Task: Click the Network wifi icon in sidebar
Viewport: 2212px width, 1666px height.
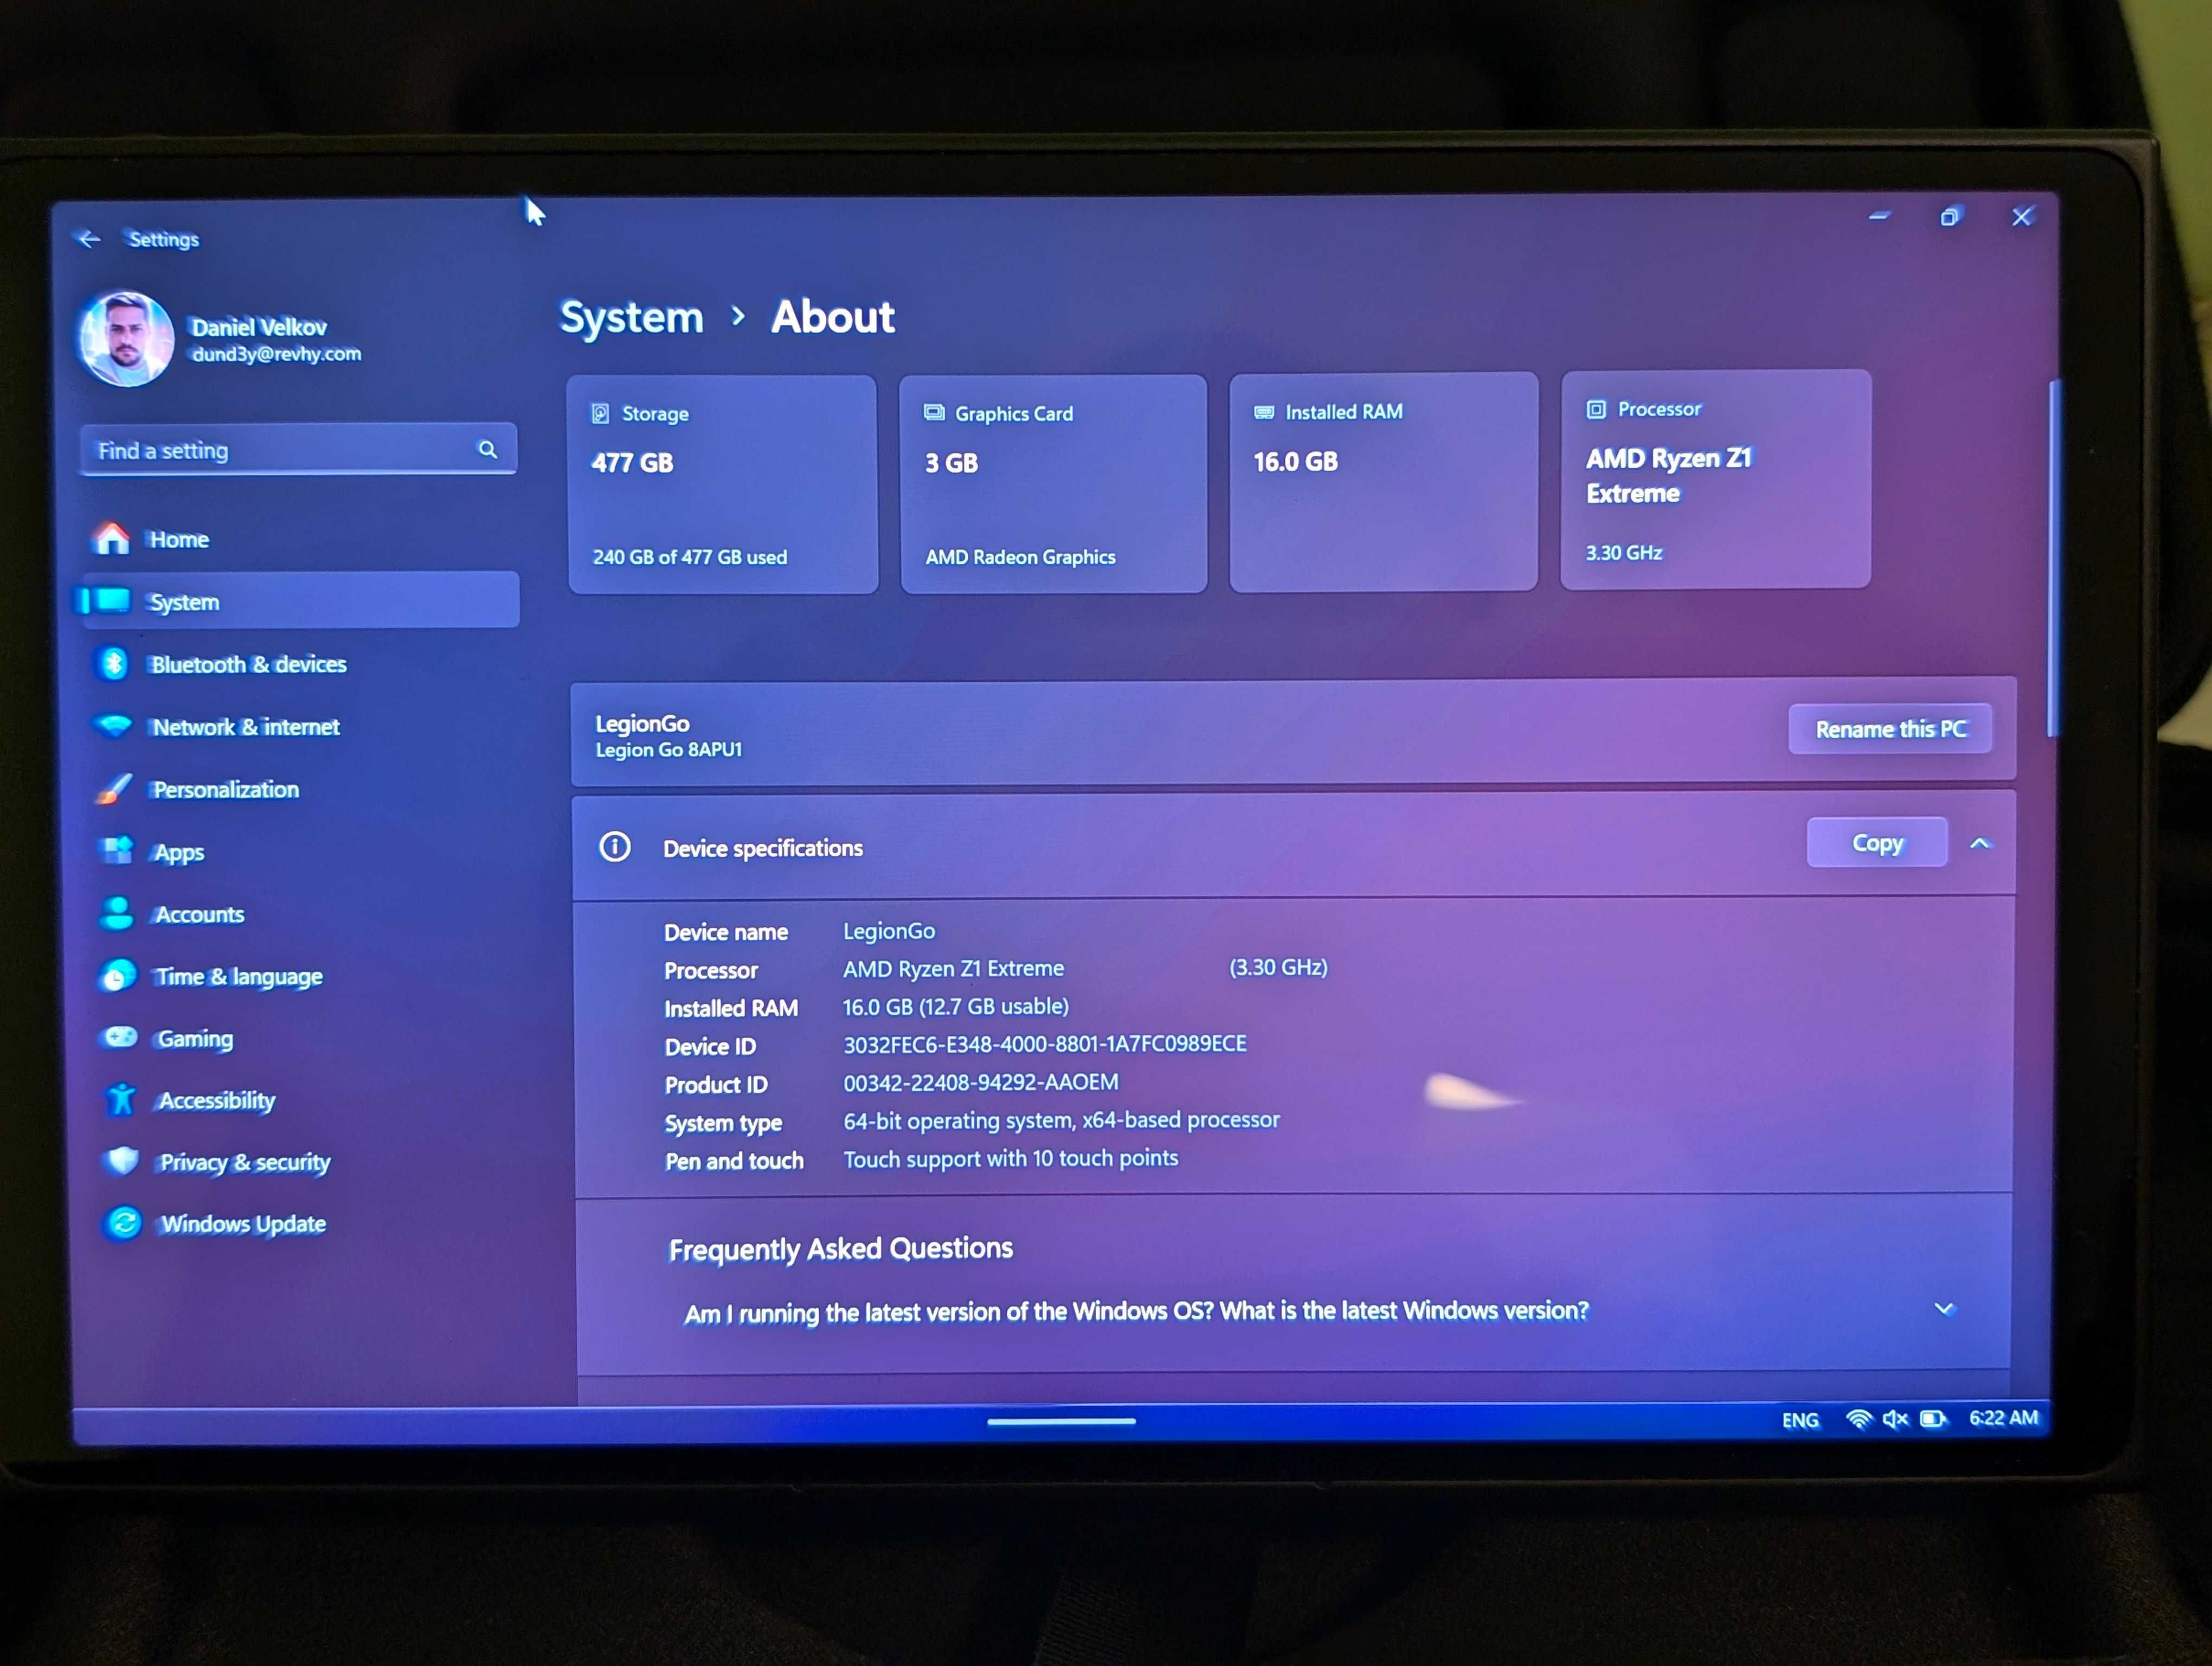Action: point(115,725)
